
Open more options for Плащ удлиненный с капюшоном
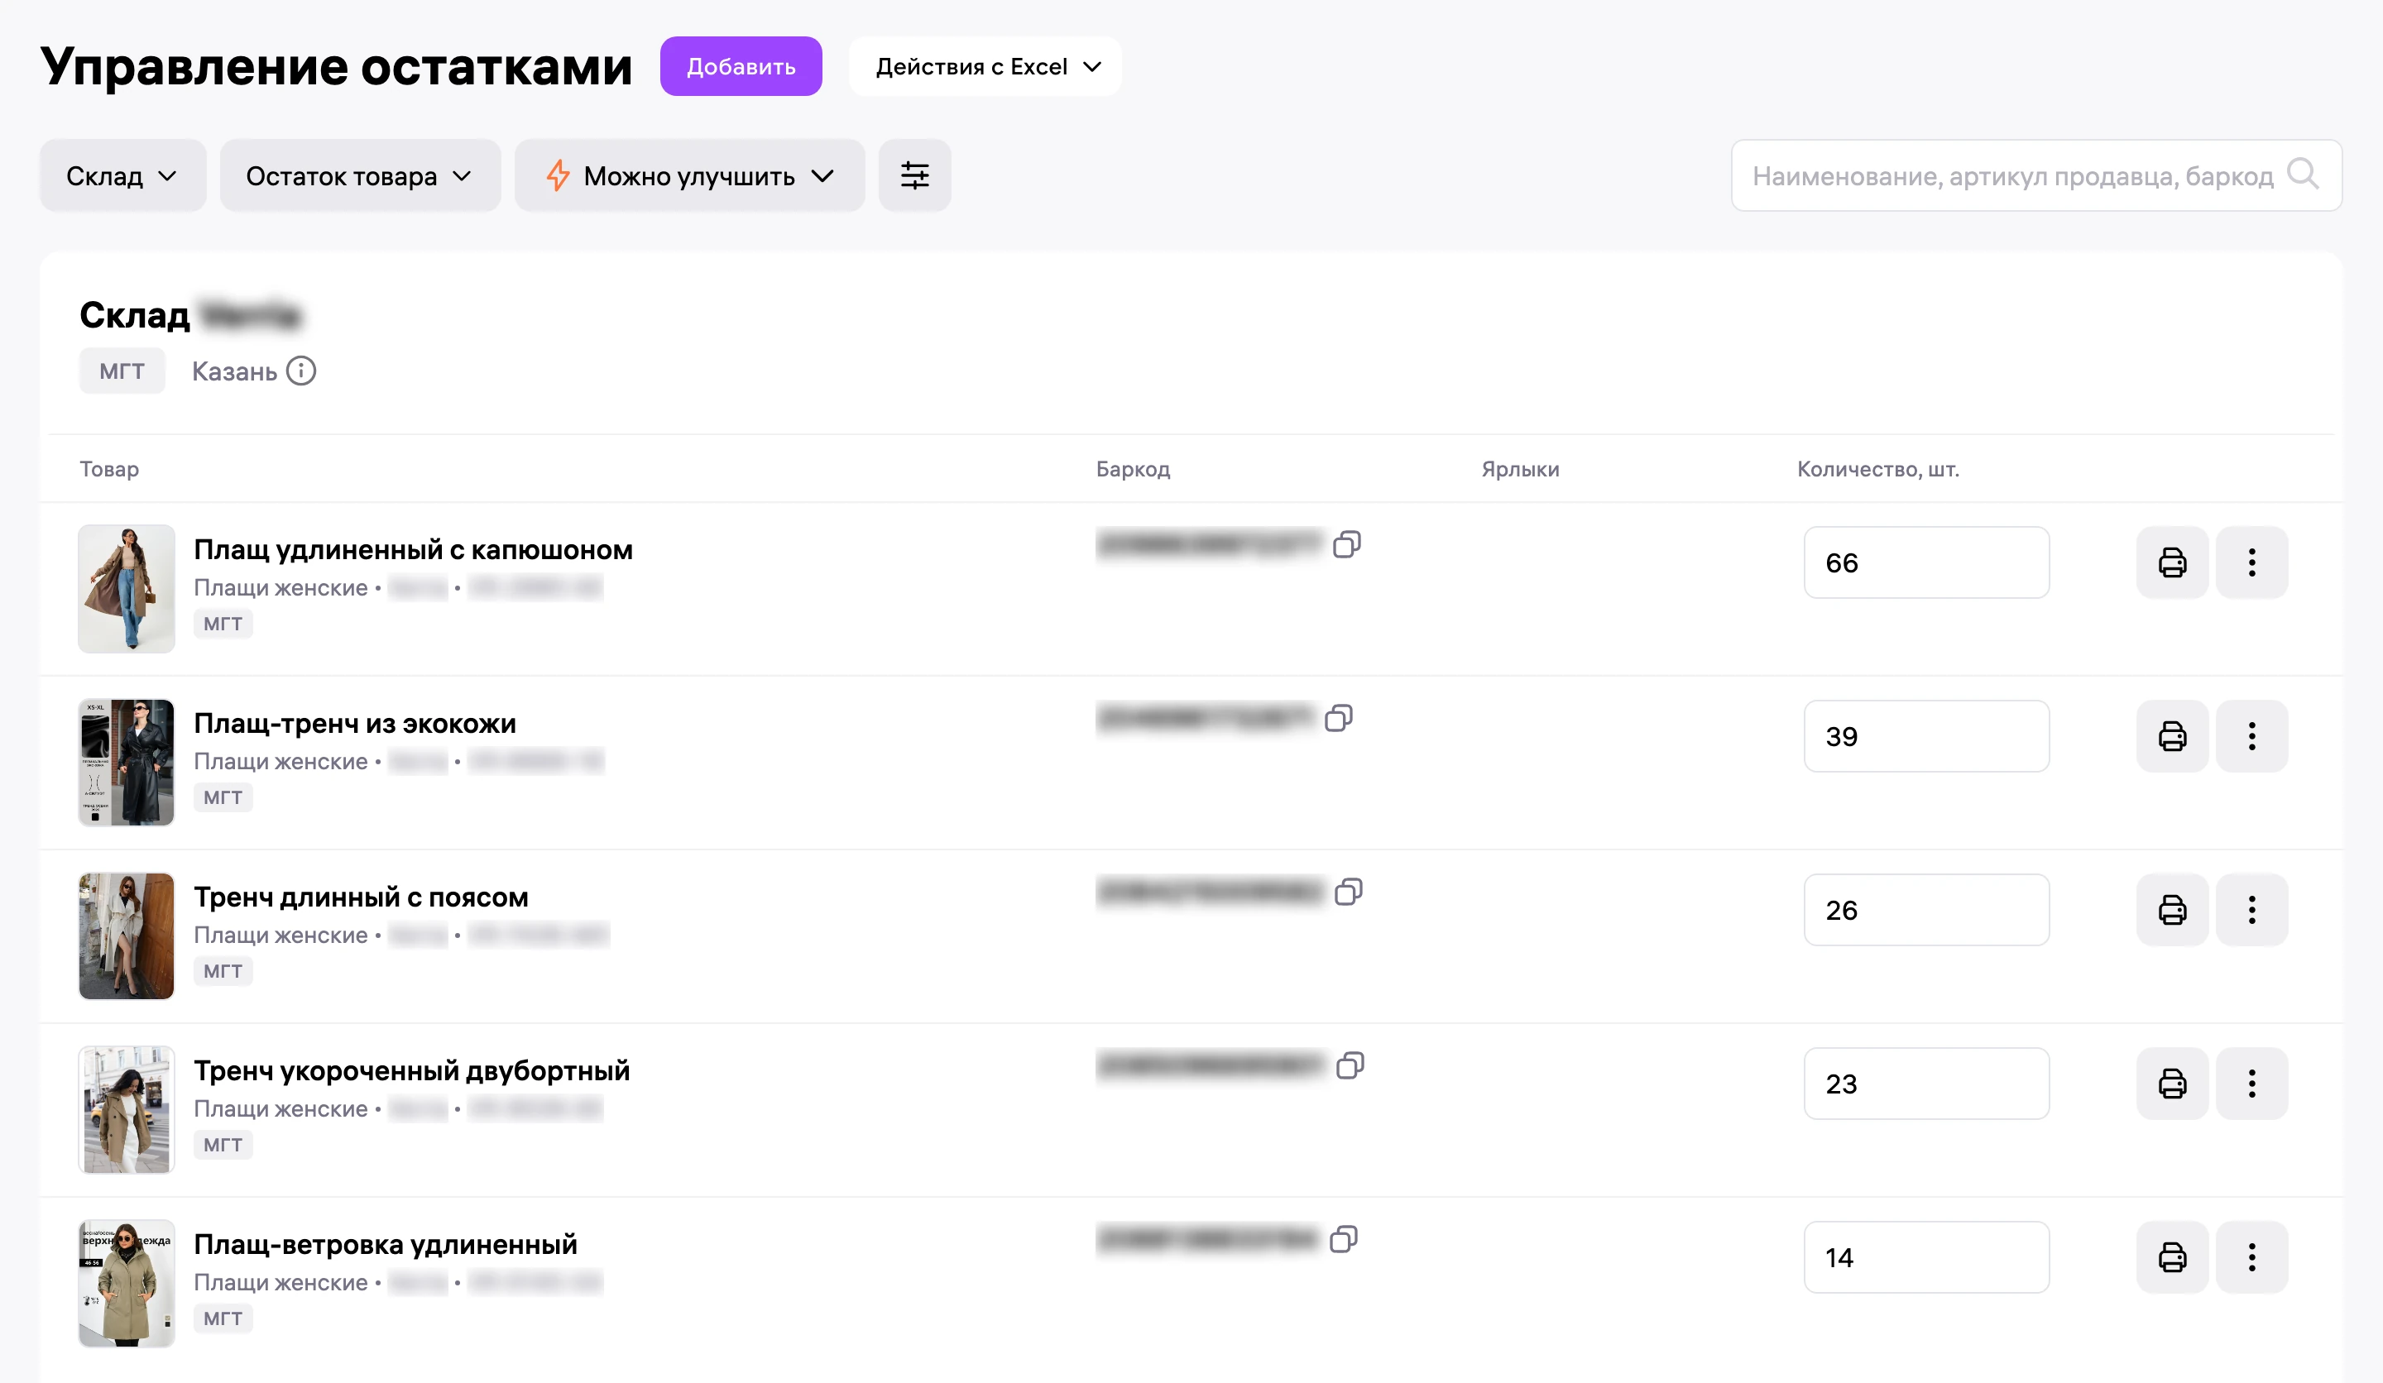tap(2251, 562)
